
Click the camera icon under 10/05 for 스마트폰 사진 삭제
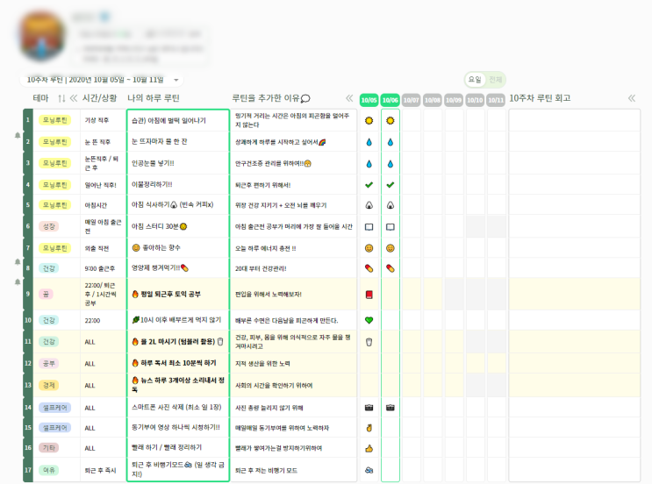369,408
